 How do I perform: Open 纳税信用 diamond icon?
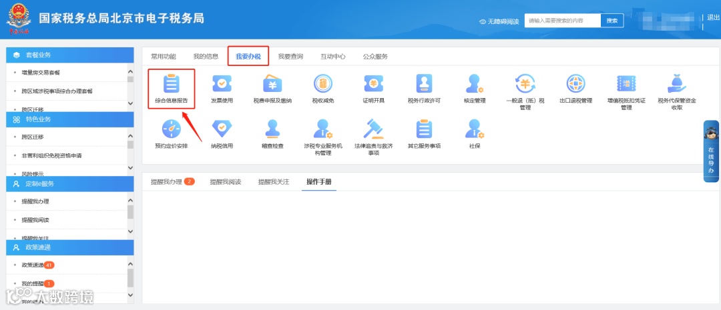point(222,129)
